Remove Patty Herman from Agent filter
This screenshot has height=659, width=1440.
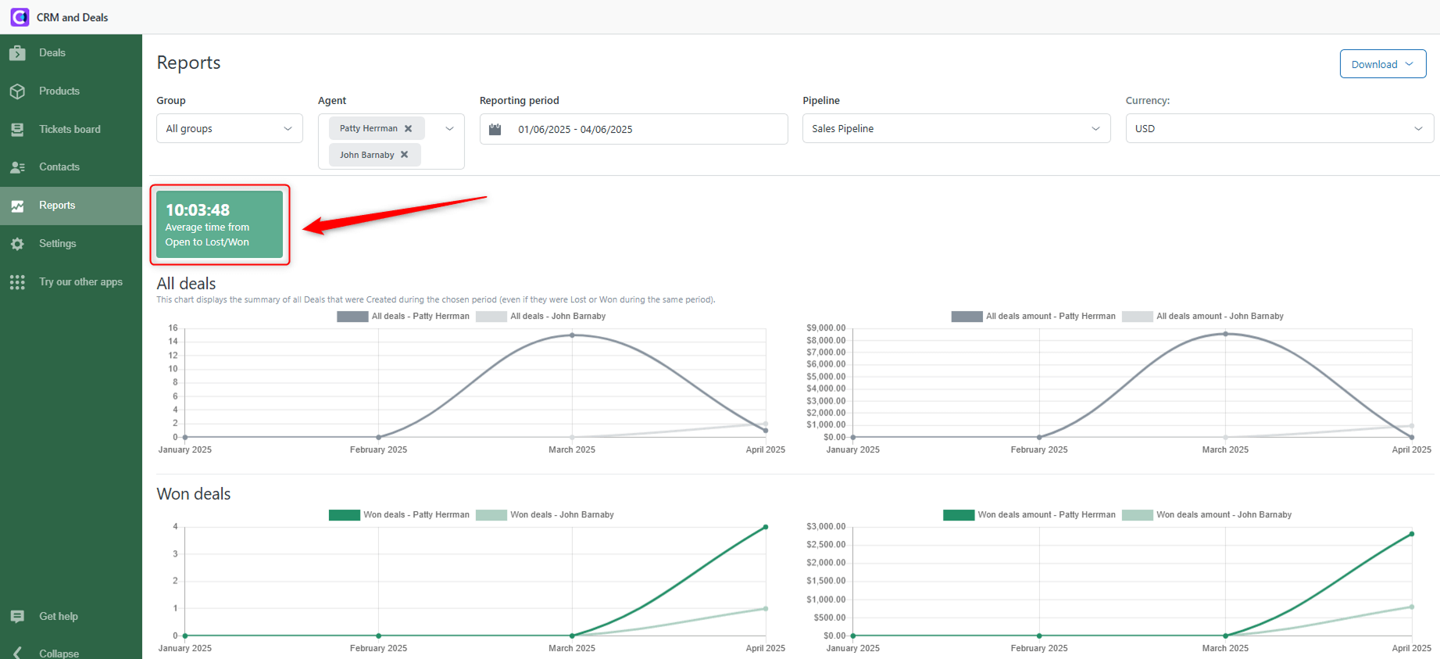pos(408,128)
